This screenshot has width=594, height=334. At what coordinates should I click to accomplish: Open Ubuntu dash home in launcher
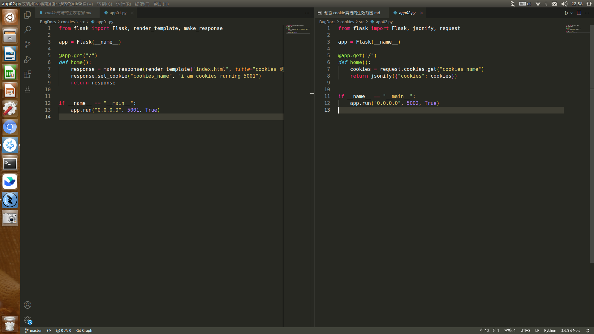10,17
